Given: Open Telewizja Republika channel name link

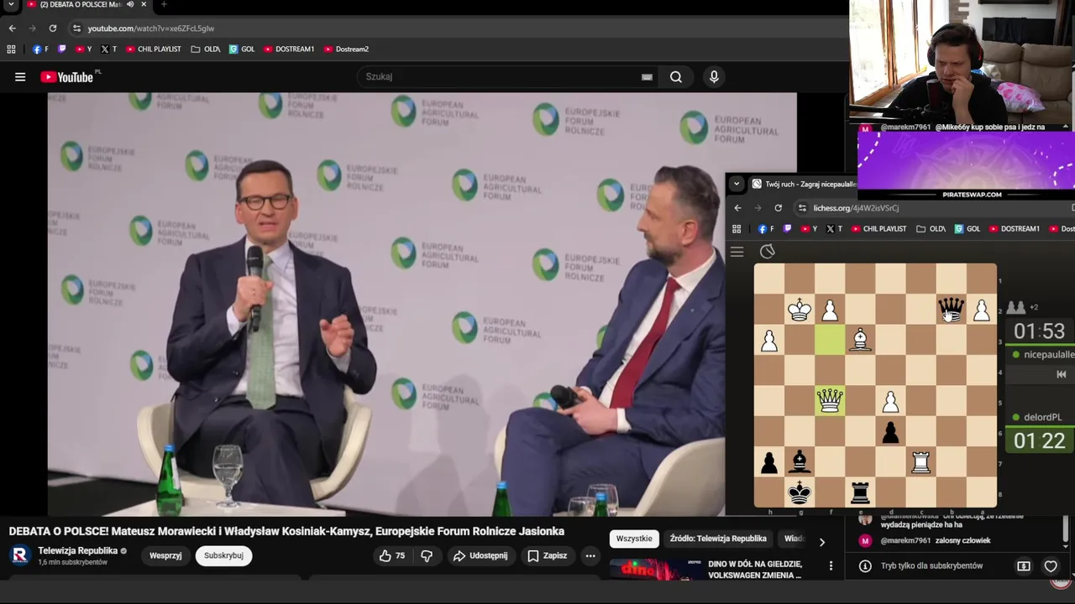Looking at the screenshot, I should [77, 550].
